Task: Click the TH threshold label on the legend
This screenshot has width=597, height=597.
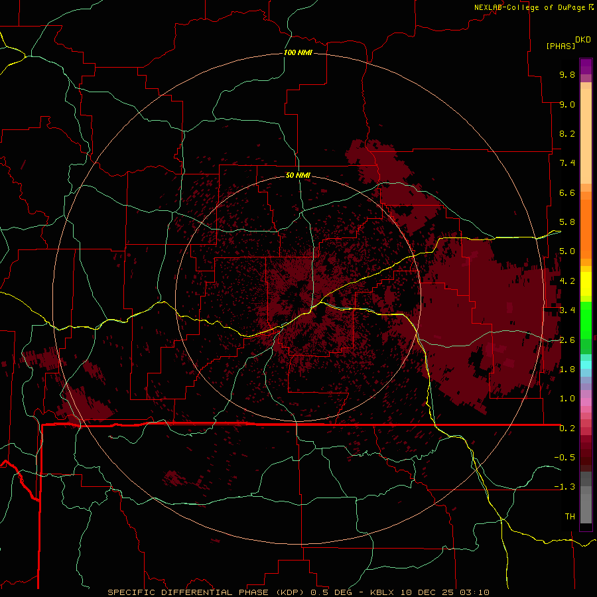Action: click(570, 517)
